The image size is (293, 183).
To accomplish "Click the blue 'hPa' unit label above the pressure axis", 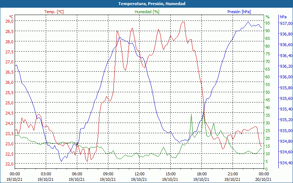I will 283,17.
